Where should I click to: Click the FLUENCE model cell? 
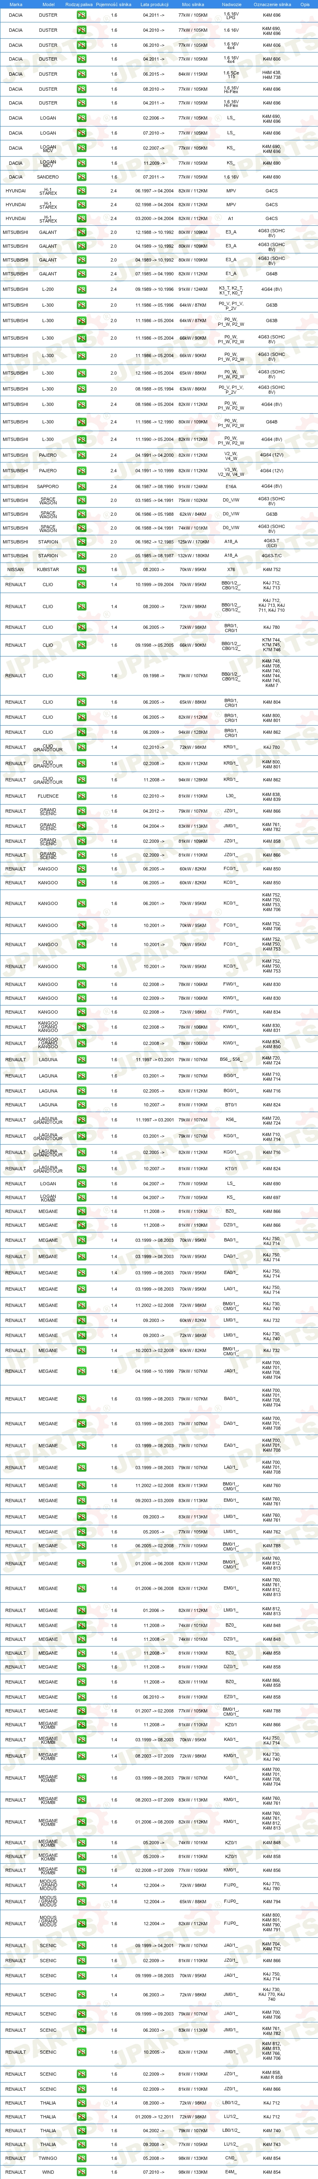(x=48, y=796)
